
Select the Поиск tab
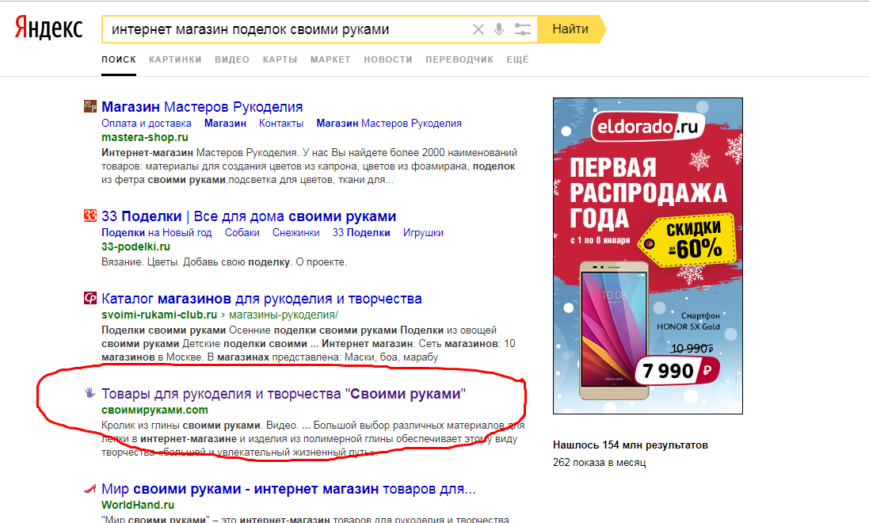pos(119,59)
